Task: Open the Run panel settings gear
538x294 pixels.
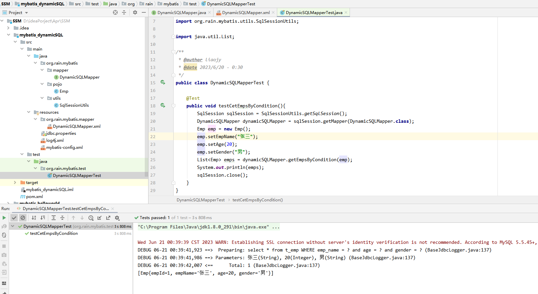Action: click(x=117, y=218)
